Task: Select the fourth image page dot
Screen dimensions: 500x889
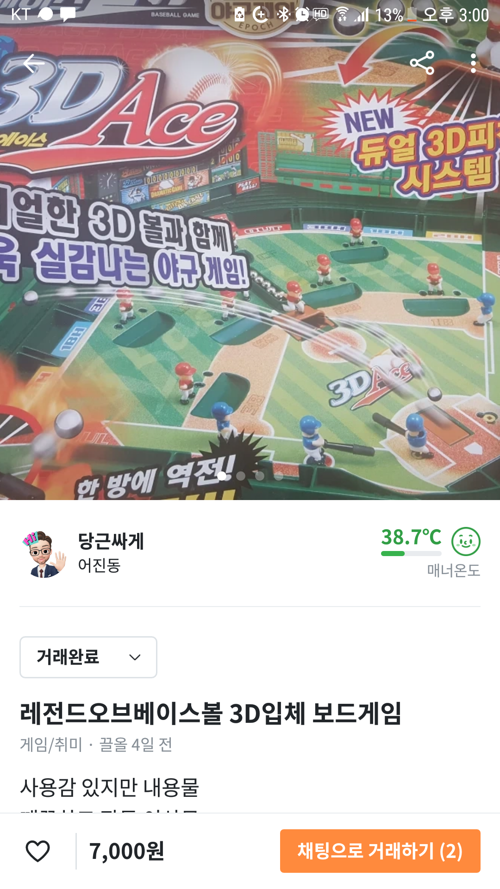Action: (279, 476)
